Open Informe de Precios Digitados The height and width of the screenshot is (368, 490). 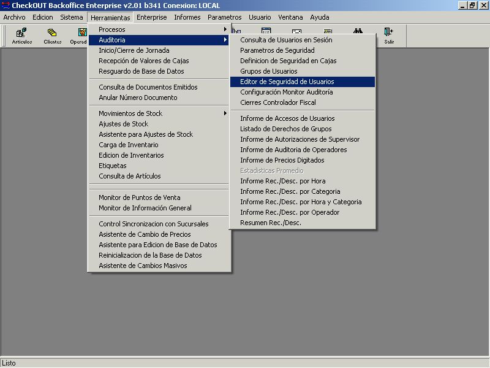point(303,160)
